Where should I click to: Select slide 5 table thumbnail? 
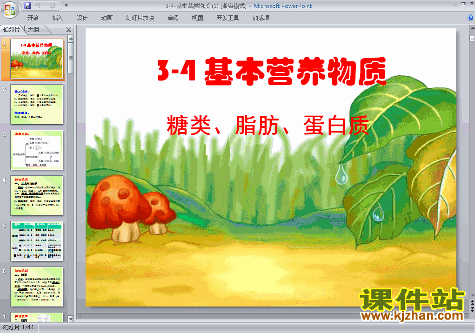(37, 241)
